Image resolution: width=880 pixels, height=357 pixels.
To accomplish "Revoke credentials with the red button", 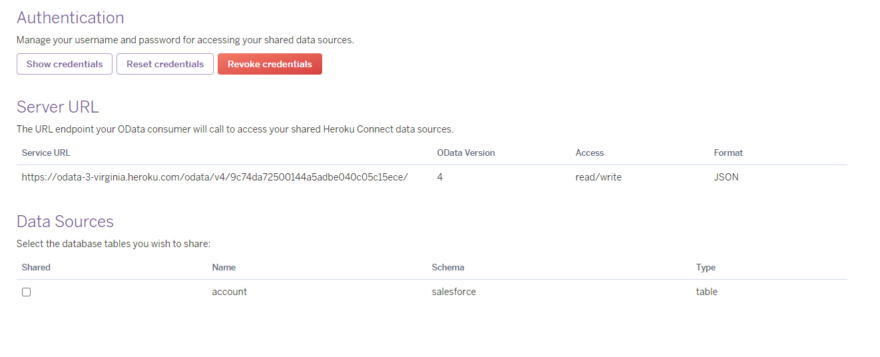I will [270, 64].
